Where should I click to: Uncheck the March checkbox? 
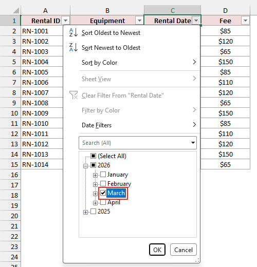pos(103,193)
